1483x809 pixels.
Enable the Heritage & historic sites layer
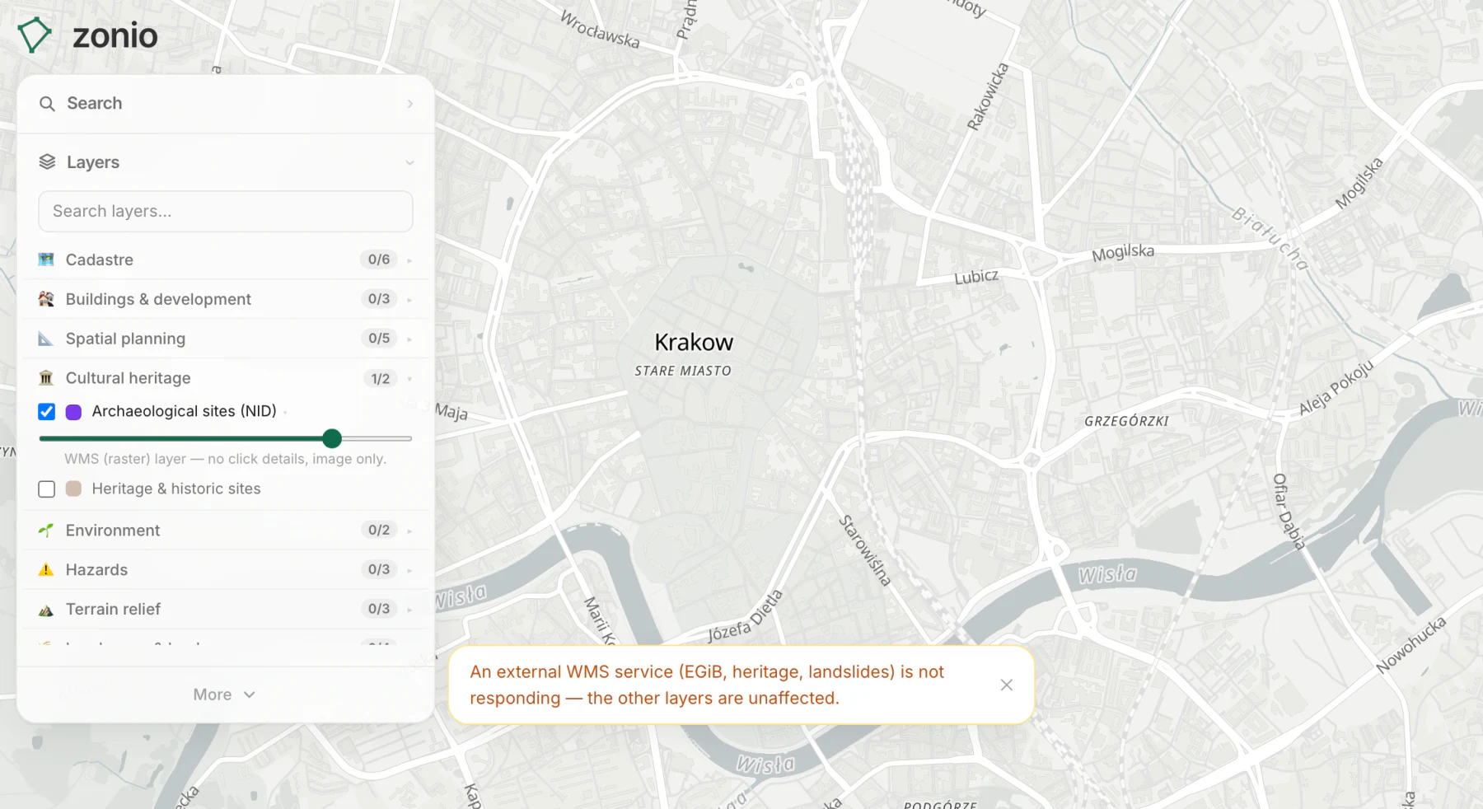47,489
